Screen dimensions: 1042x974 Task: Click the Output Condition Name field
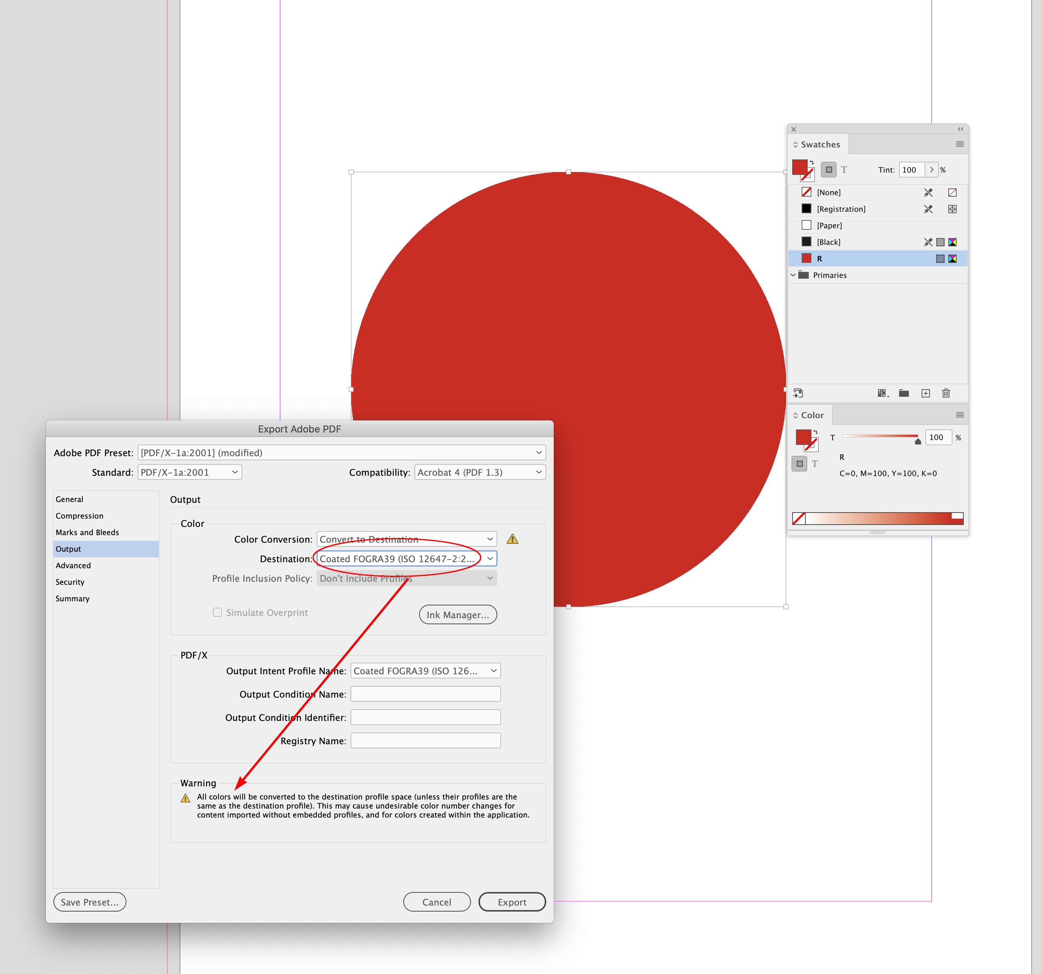tap(425, 694)
